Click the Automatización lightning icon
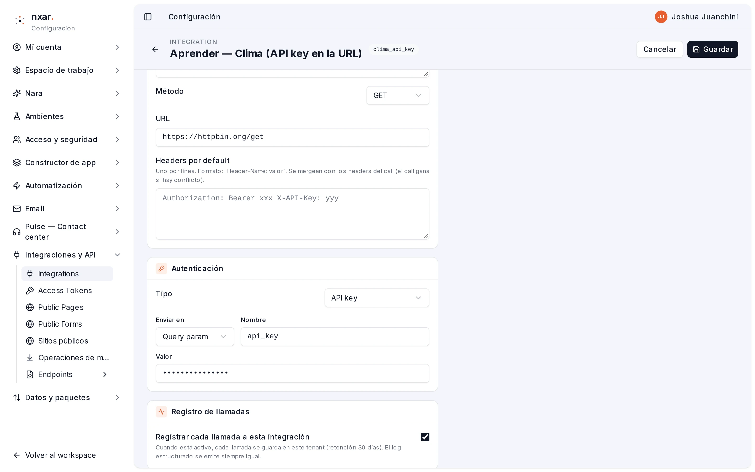The height and width of the screenshot is (472, 755). [17, 186]
